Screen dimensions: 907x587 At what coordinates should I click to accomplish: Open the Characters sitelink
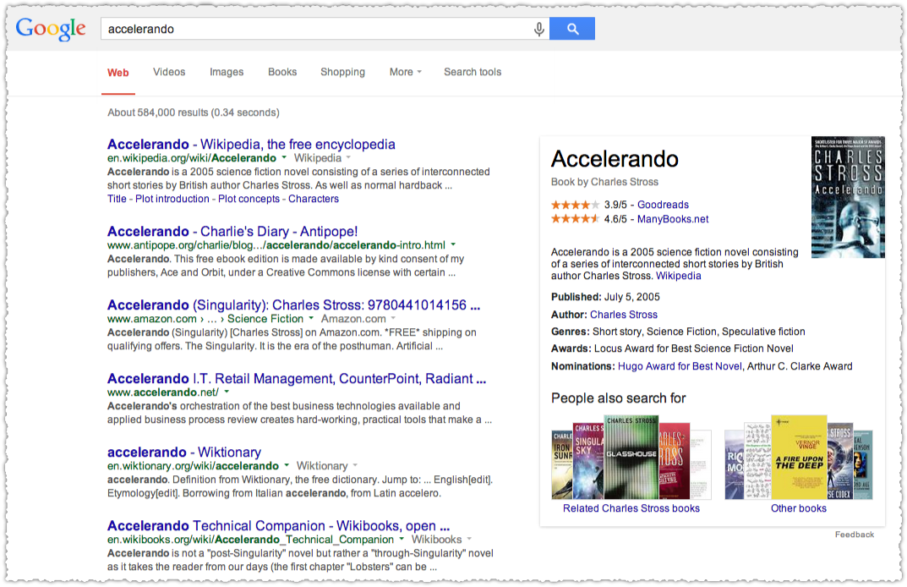(x=314, y=199)
